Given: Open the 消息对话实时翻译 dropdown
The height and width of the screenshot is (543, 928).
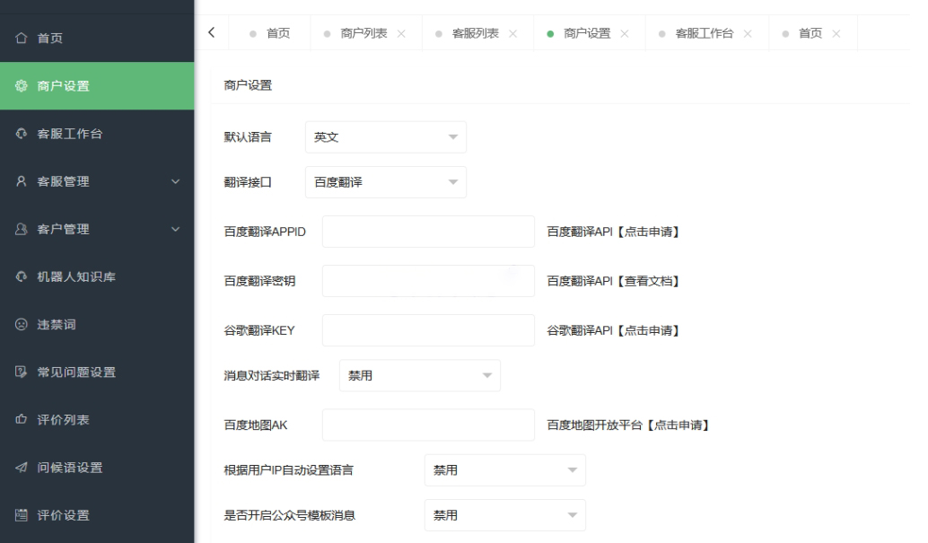Looking at the screenshot, I should [420, 375].
